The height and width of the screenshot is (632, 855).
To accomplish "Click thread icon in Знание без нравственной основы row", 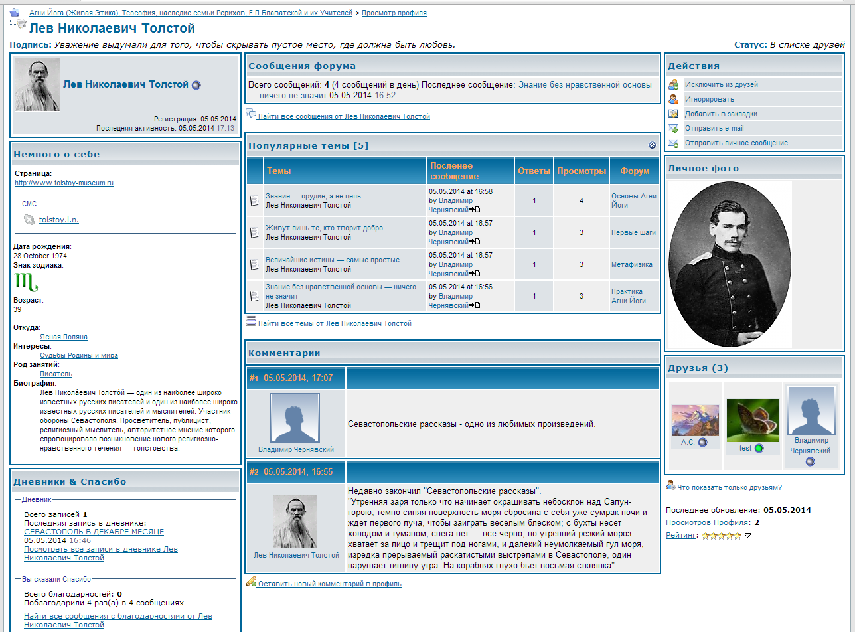I will click(254, 296).
